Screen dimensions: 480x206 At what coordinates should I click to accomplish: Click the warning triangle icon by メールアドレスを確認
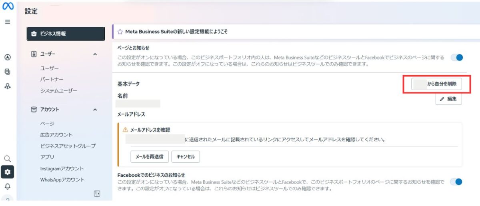(x=125, y=130)
